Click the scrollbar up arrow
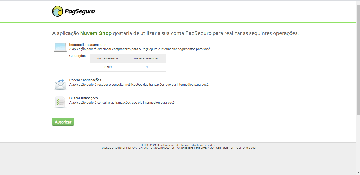 click(358, 2)
